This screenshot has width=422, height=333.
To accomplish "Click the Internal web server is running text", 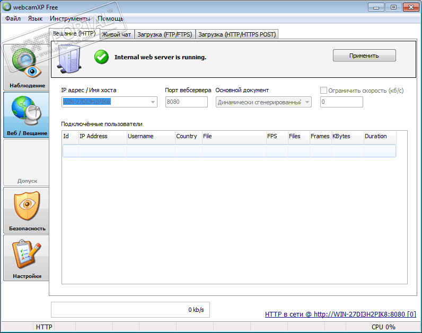I will (161, 57).
